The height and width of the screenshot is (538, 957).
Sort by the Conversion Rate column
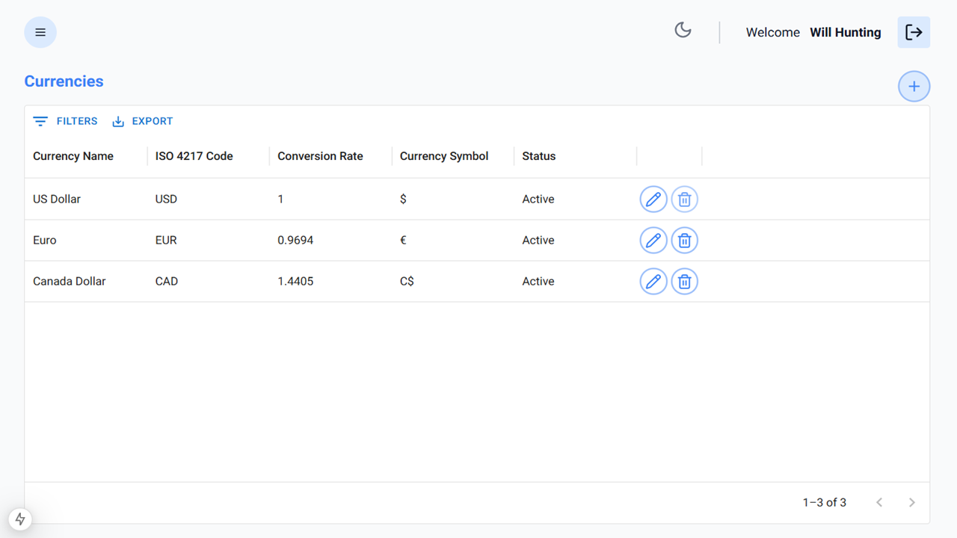(320, 155)
